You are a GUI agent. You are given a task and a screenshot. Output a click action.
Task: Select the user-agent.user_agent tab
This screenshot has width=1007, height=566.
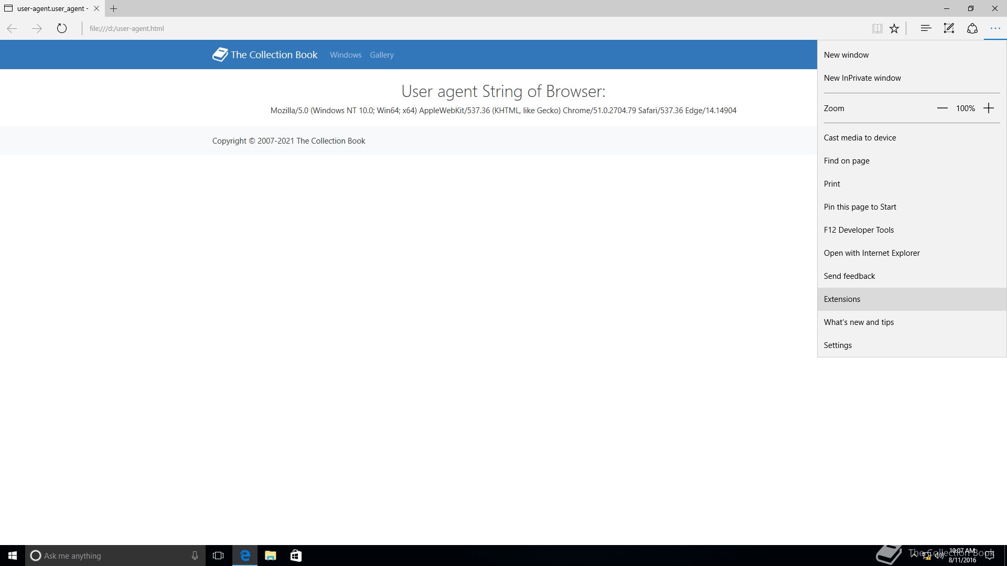51,8
